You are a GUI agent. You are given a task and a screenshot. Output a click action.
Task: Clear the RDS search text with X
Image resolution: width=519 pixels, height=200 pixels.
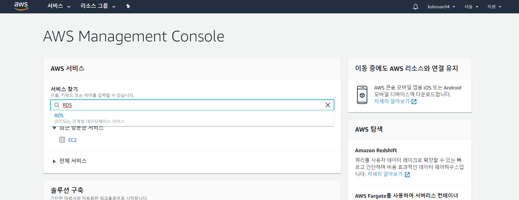[x=328, y=105]
